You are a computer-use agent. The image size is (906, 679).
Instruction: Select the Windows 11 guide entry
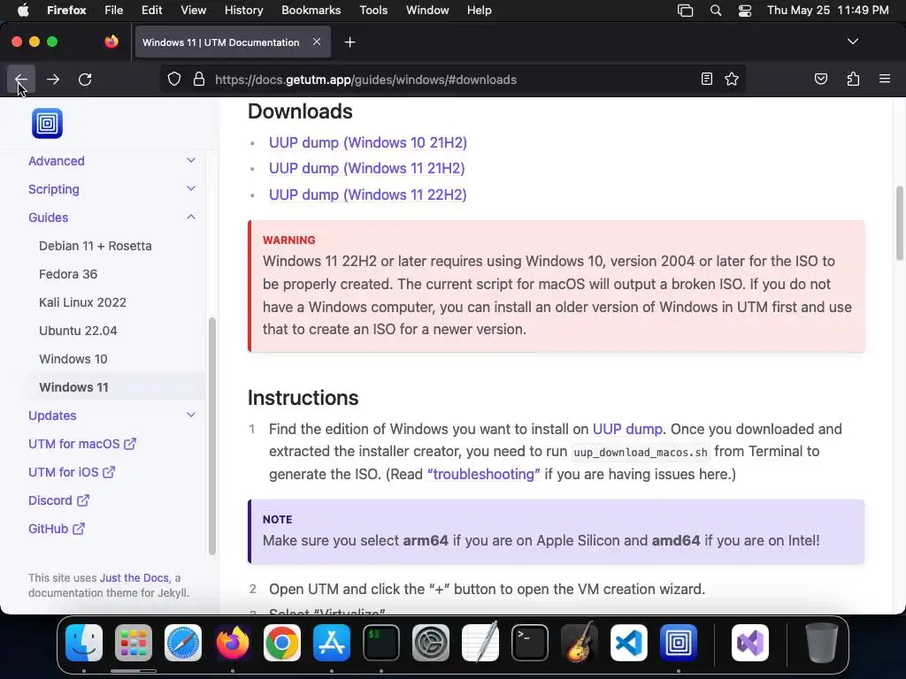(x=74, y=387)
